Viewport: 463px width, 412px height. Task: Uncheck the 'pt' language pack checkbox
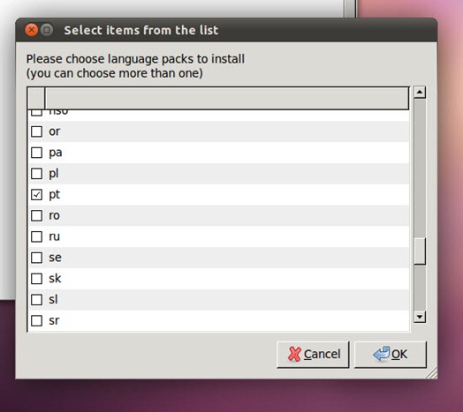[36, 195]
